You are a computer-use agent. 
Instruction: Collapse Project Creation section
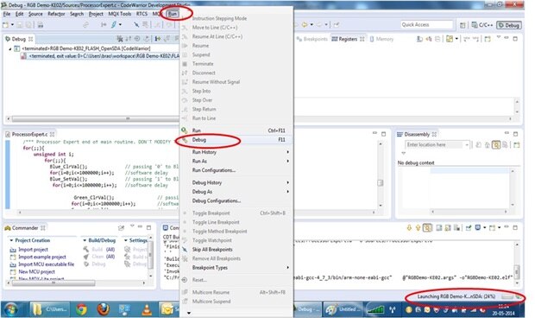tap(11, 240)
